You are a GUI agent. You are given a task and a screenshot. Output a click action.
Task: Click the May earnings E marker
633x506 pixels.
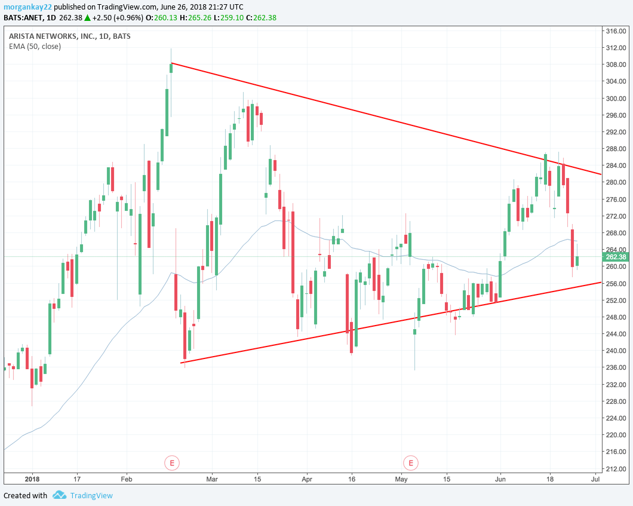[411, 463]
